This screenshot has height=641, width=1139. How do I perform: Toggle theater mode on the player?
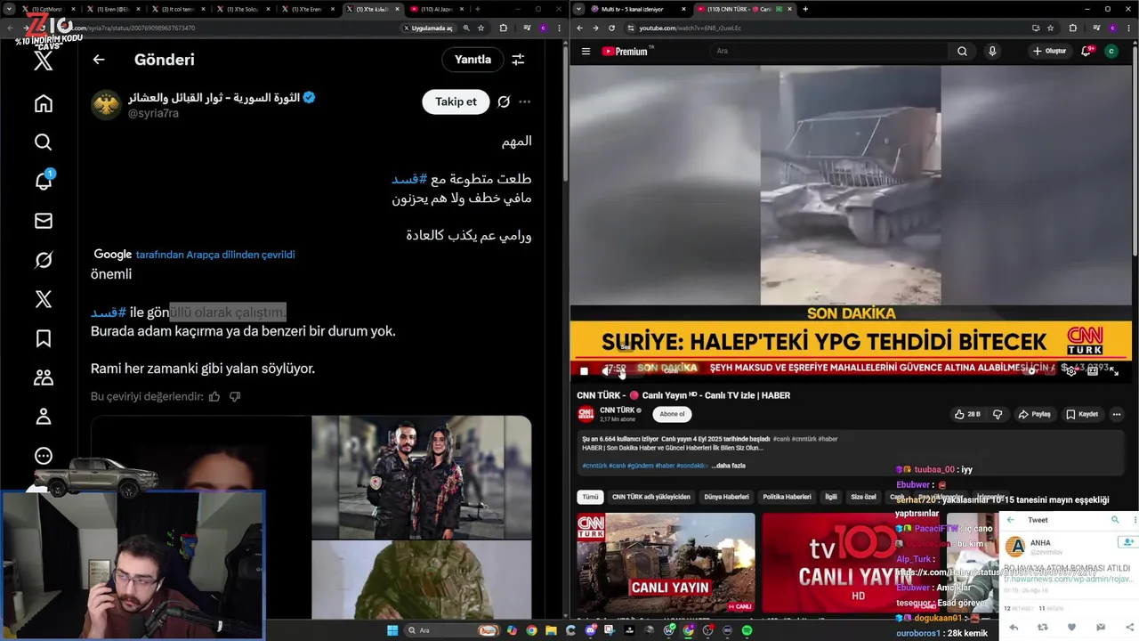tap(1093, 370)
